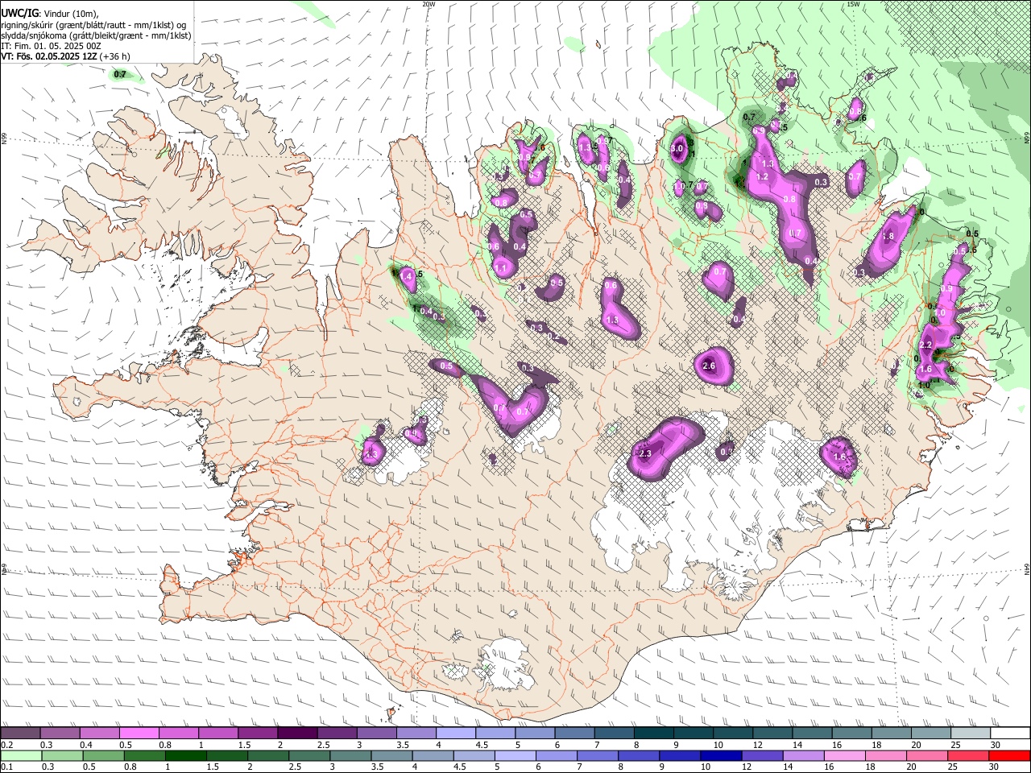
Task: Click the 'VT: Fös. 02.05.2025 12Z (+36 h)' line
Action: [65, 56]
